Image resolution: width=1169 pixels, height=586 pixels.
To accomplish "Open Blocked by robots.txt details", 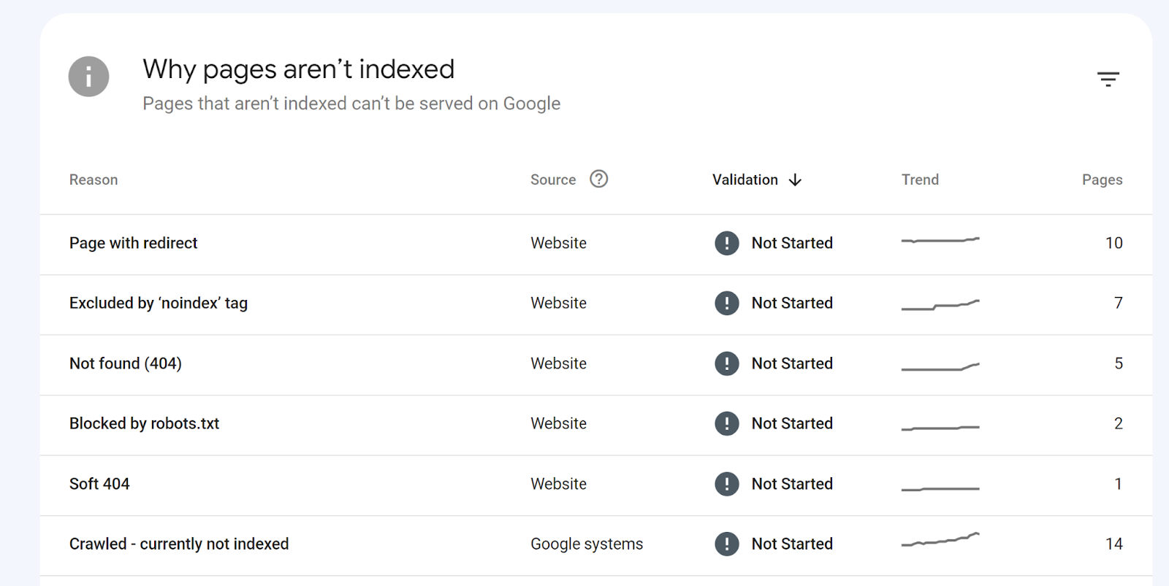I will pyautogui.click(x=144, y=423).
